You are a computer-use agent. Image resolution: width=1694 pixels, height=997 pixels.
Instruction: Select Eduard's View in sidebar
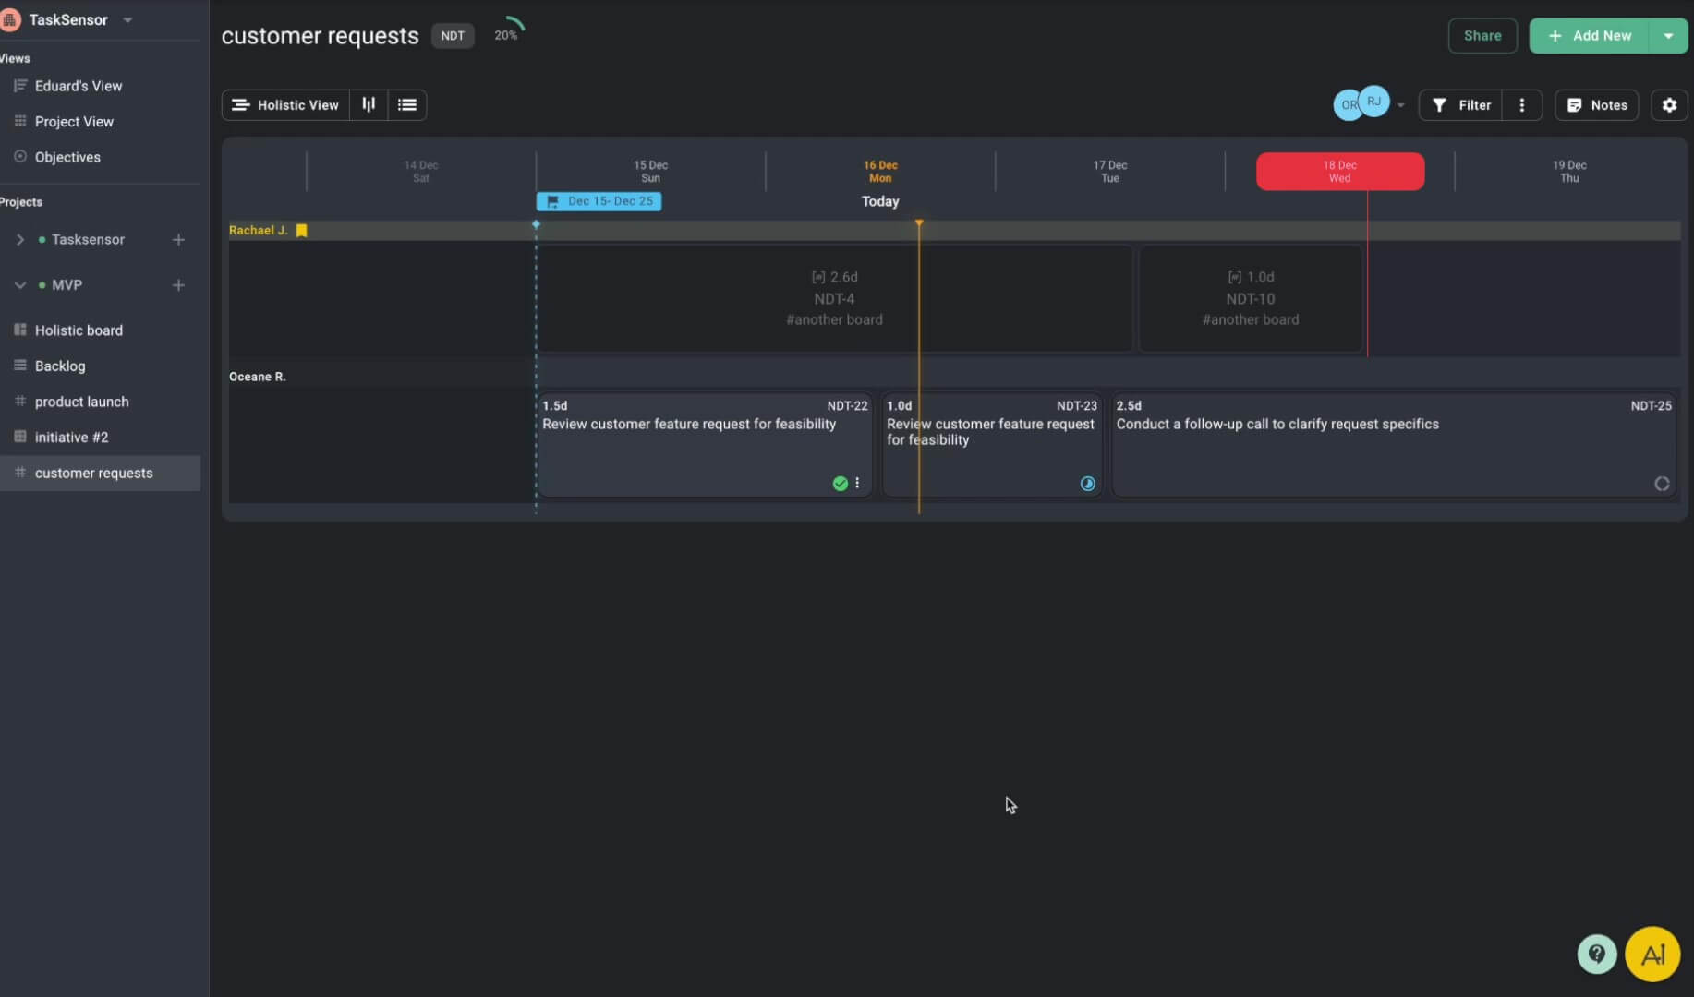point(79,86)
